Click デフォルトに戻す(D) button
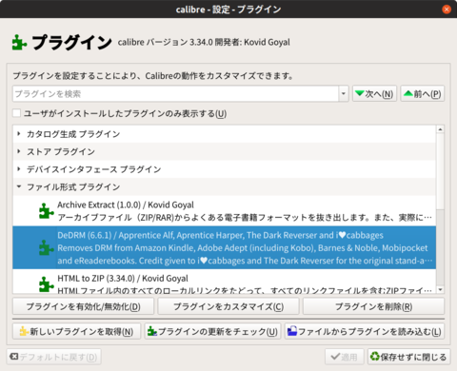The image size is (457, 371). click(53, 357)
